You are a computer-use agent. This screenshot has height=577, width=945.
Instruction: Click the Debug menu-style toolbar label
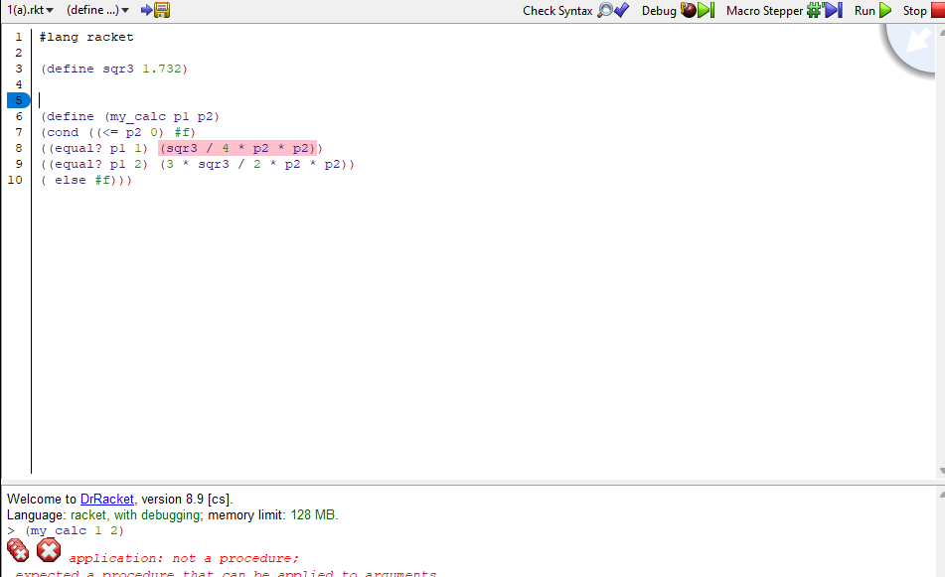(x=662, y=10)
